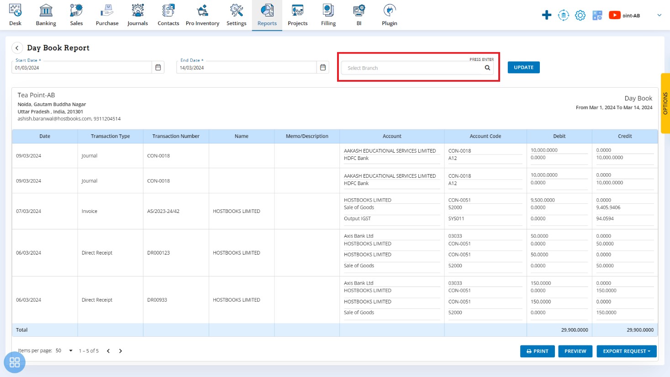Open End Date calendar picker

click(x=323, y=67)
